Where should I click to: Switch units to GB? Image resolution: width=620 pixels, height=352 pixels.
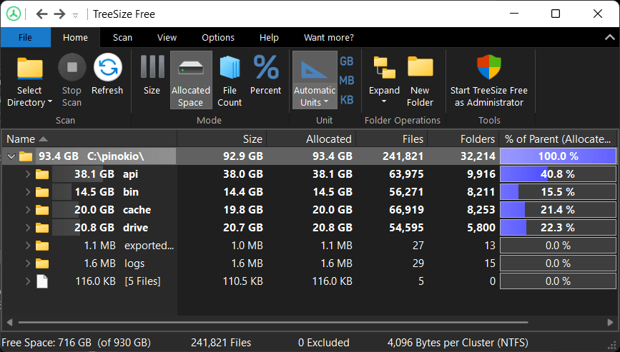[346, 62]
